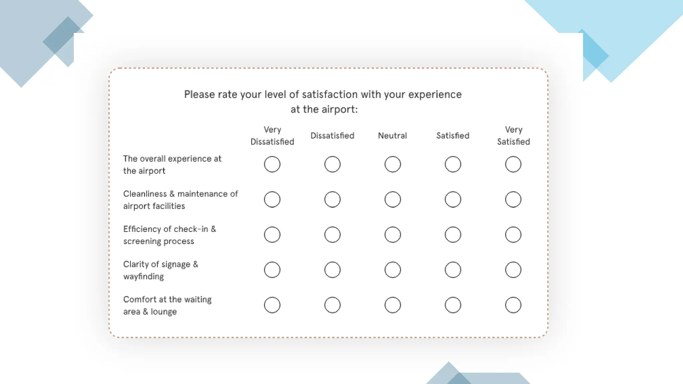Choose Neutral for check-in & screening efficiency

[393, 235]
